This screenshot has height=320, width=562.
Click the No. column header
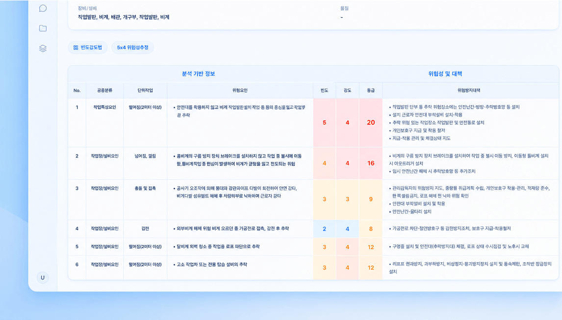pyautogui.click(x=77, y=91)
